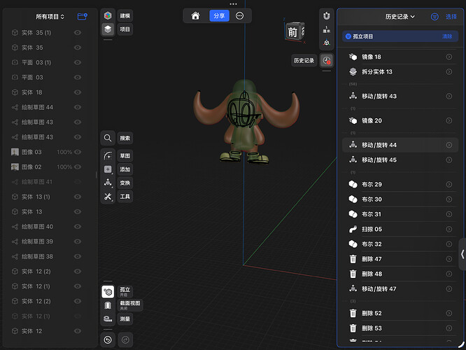Expand the 历史记录 dropdown header
Viewport: 466px width, 350px height.
tap(400, 16)
